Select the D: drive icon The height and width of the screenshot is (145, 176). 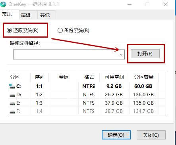pyautogui.click(x=12, y=95)
